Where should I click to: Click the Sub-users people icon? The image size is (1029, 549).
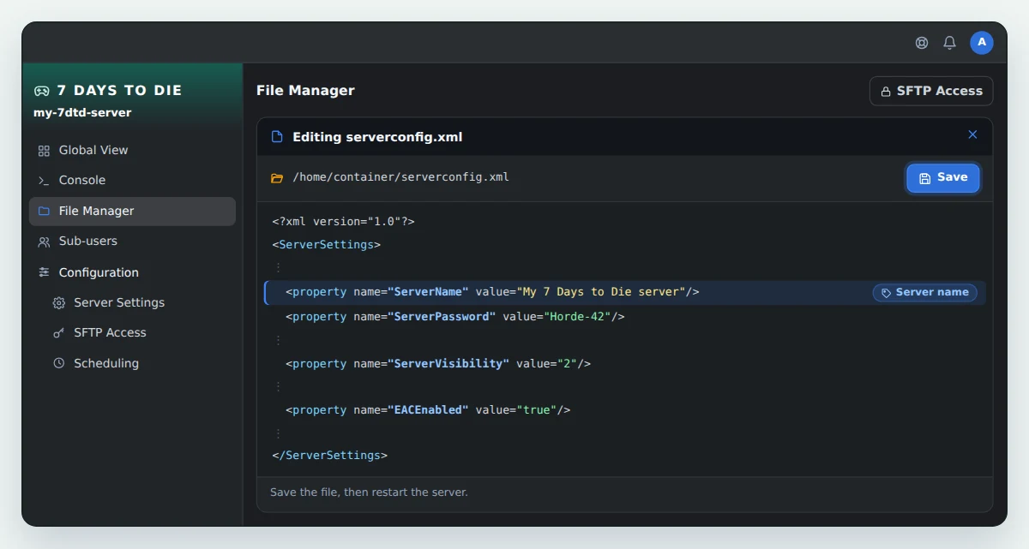tap(44, 242)
